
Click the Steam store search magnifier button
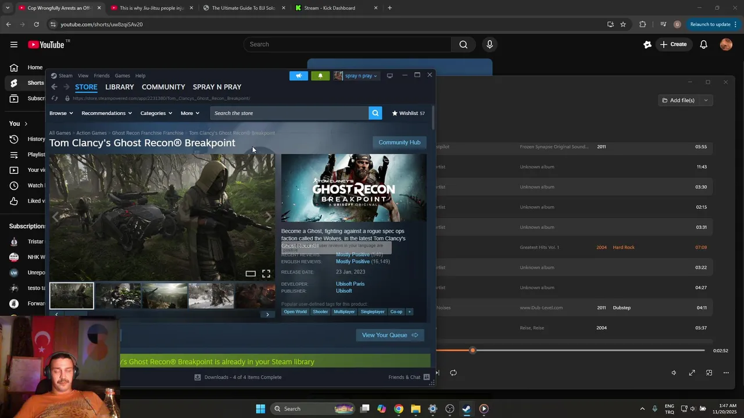coord(375,113)
